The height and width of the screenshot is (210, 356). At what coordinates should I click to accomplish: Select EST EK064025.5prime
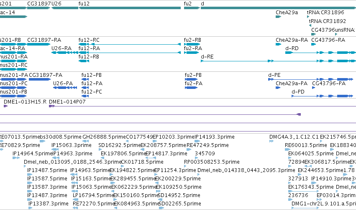point(290,158)
